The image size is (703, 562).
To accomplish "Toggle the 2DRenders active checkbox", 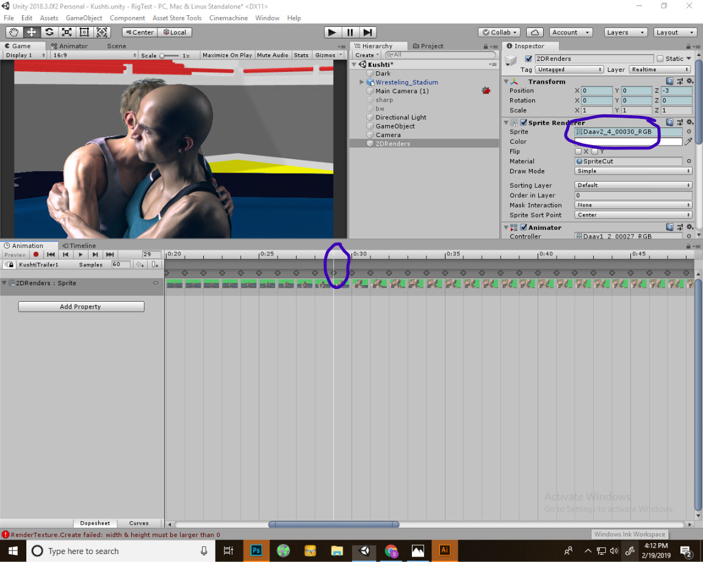I will [528, 59].
